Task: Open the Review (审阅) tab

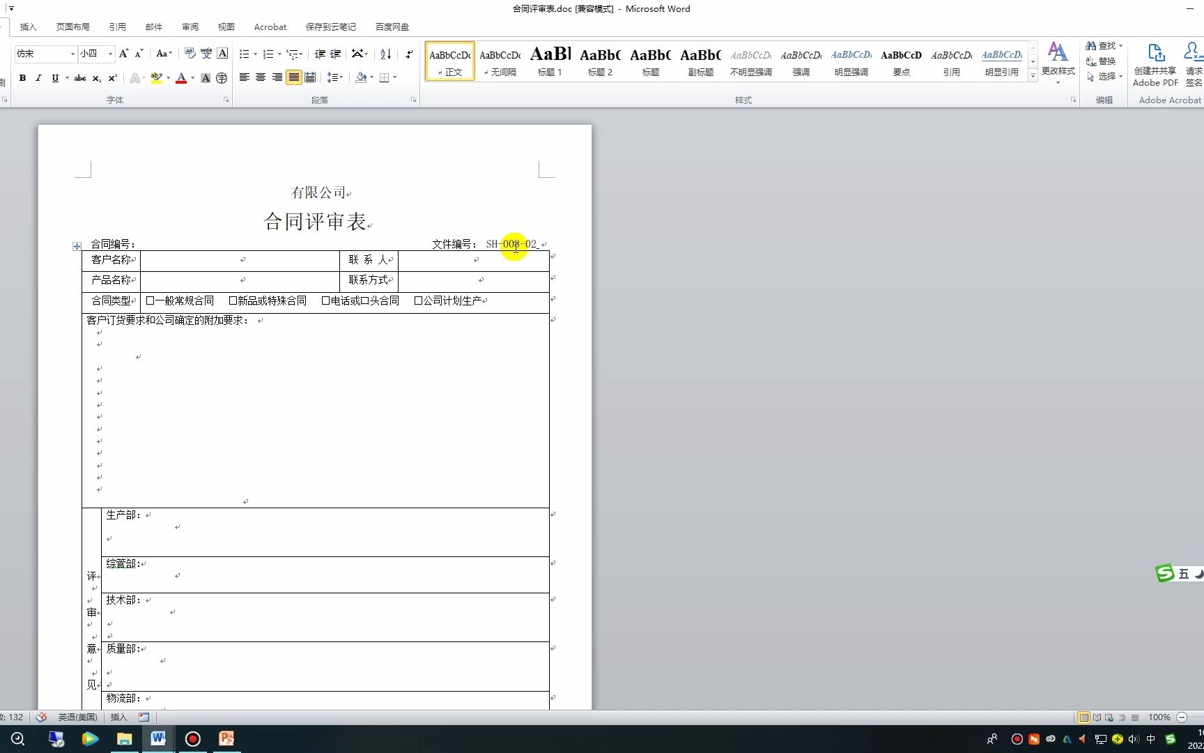Action: click(190, 26)
